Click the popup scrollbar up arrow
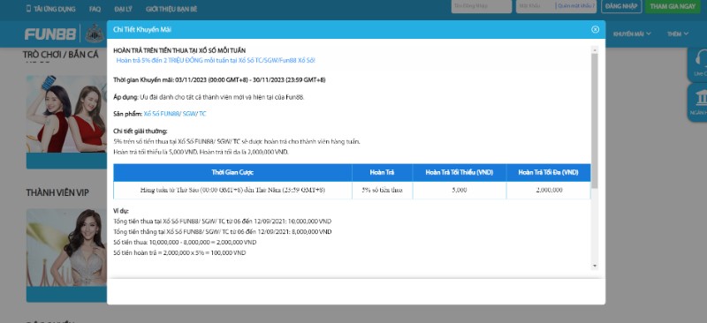Image resolution: width=707 pixels, height=323 pixels. pyautogui.click(x=594, y=49)
